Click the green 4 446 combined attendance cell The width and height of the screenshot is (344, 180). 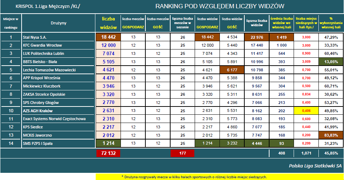257,143
